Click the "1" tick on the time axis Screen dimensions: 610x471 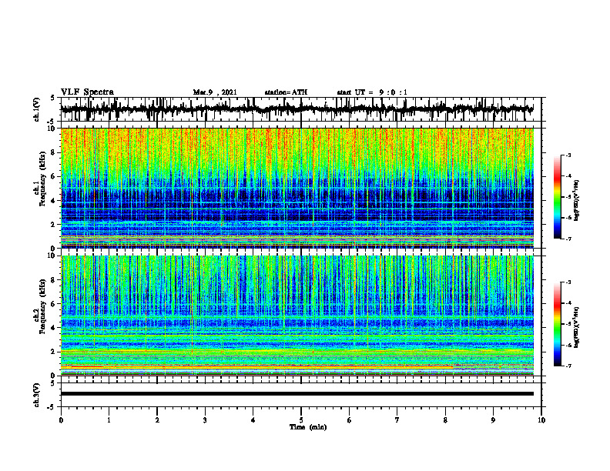(x=109, y=420)
